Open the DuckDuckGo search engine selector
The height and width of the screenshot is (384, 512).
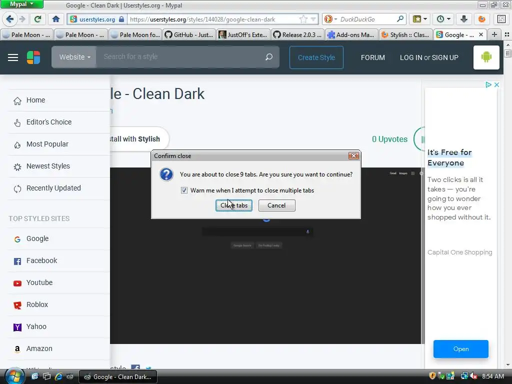coord(330,19)
